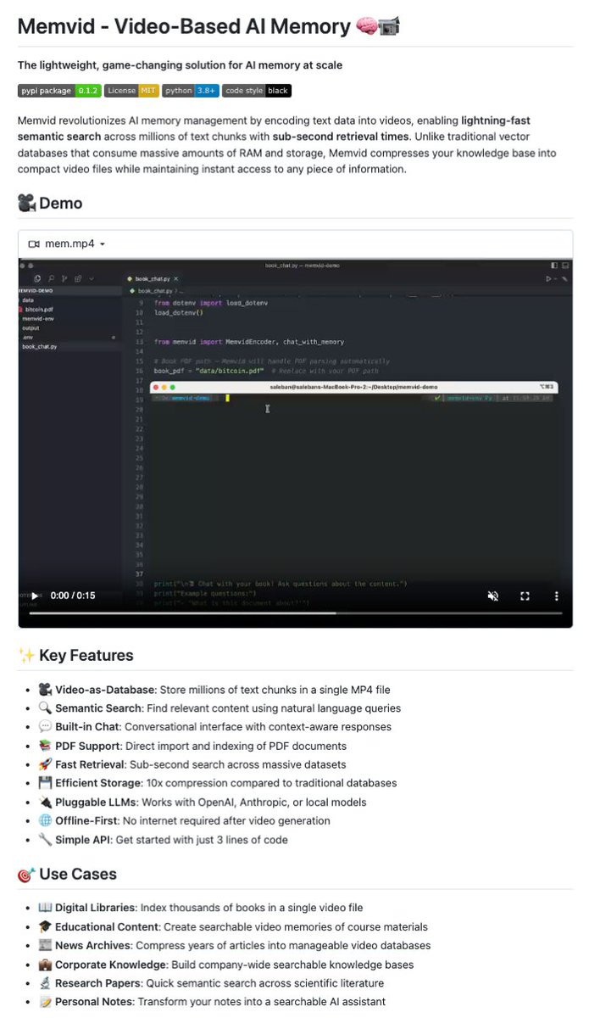Click the camera emoji beside Video-as-Database
589x1018 pixels.
(x=45, y=690)
